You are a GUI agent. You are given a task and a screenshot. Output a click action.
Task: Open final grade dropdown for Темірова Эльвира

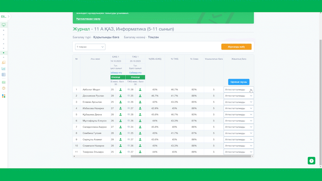point(239,152)
